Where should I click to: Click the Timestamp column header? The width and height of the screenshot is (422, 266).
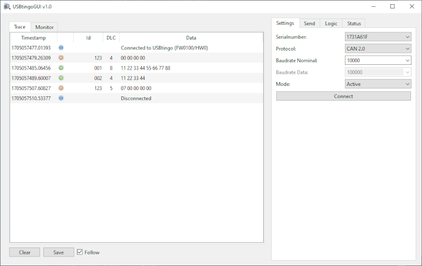pos(33,38)
